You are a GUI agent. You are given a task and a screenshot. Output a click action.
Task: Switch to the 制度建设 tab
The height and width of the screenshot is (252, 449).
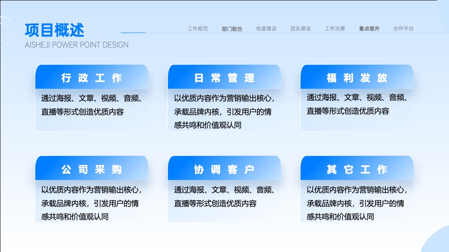(266, 29)
